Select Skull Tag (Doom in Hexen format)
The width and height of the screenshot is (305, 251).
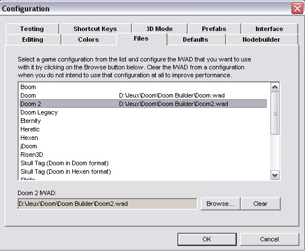[x=143, y=171]
